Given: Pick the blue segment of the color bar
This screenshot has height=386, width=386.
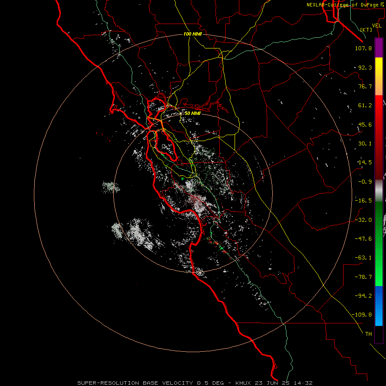Looking at the screenshot, I should [379, 306].
